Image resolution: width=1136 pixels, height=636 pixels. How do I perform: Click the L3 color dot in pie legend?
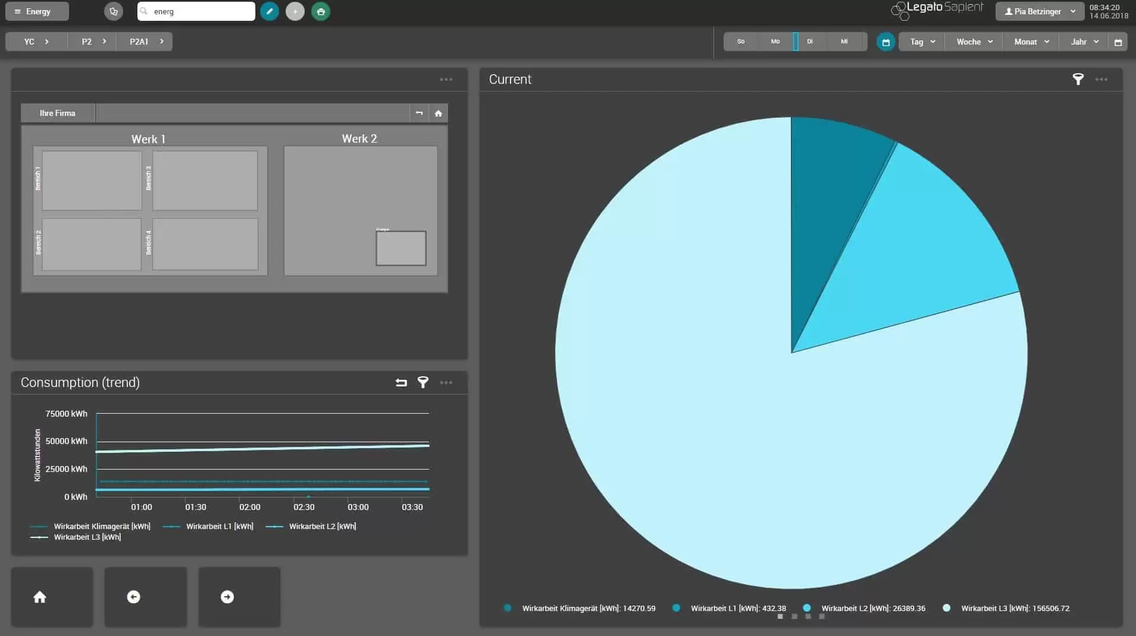pyautogui.click(x=947, y=608)
